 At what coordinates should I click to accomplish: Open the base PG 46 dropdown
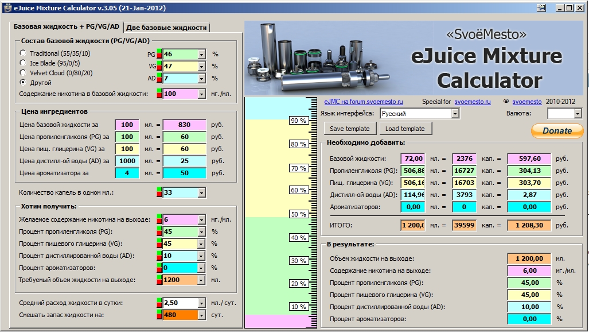[x=202, y=54]
